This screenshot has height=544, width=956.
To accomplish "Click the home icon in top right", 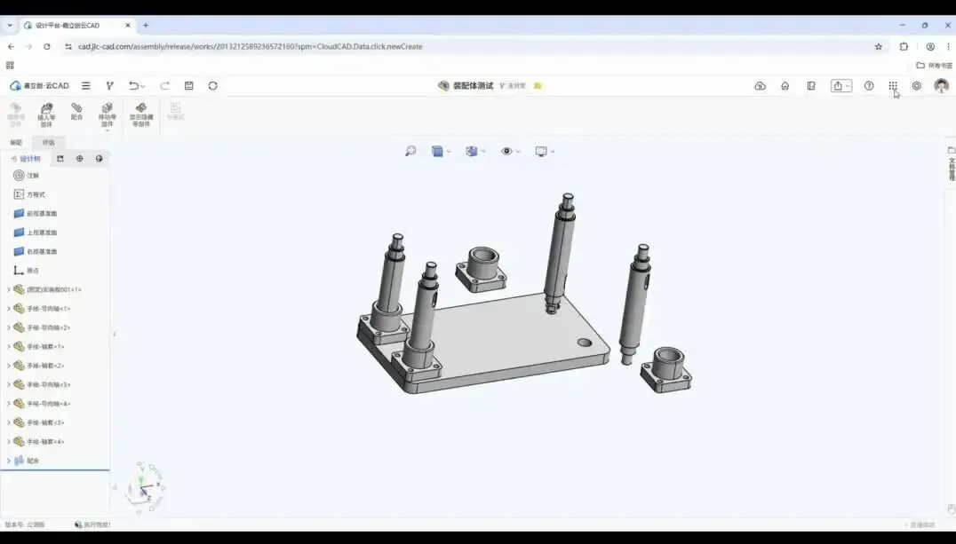I will pos(785,86).
